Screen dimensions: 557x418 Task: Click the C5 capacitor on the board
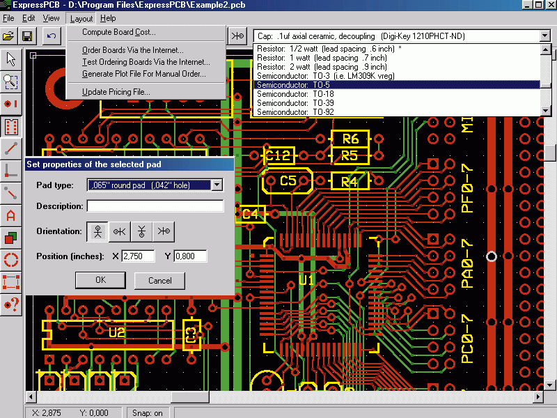click(x=288, y=180)
